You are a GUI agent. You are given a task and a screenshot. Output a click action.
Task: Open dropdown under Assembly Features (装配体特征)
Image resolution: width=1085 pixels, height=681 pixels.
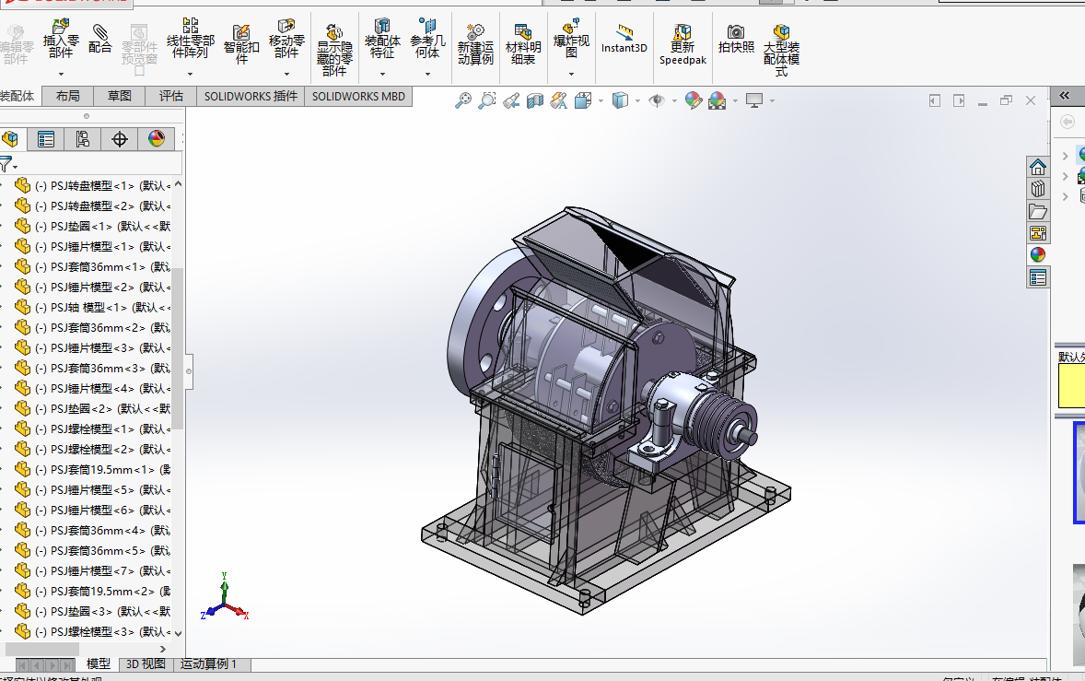pos(382,74)
